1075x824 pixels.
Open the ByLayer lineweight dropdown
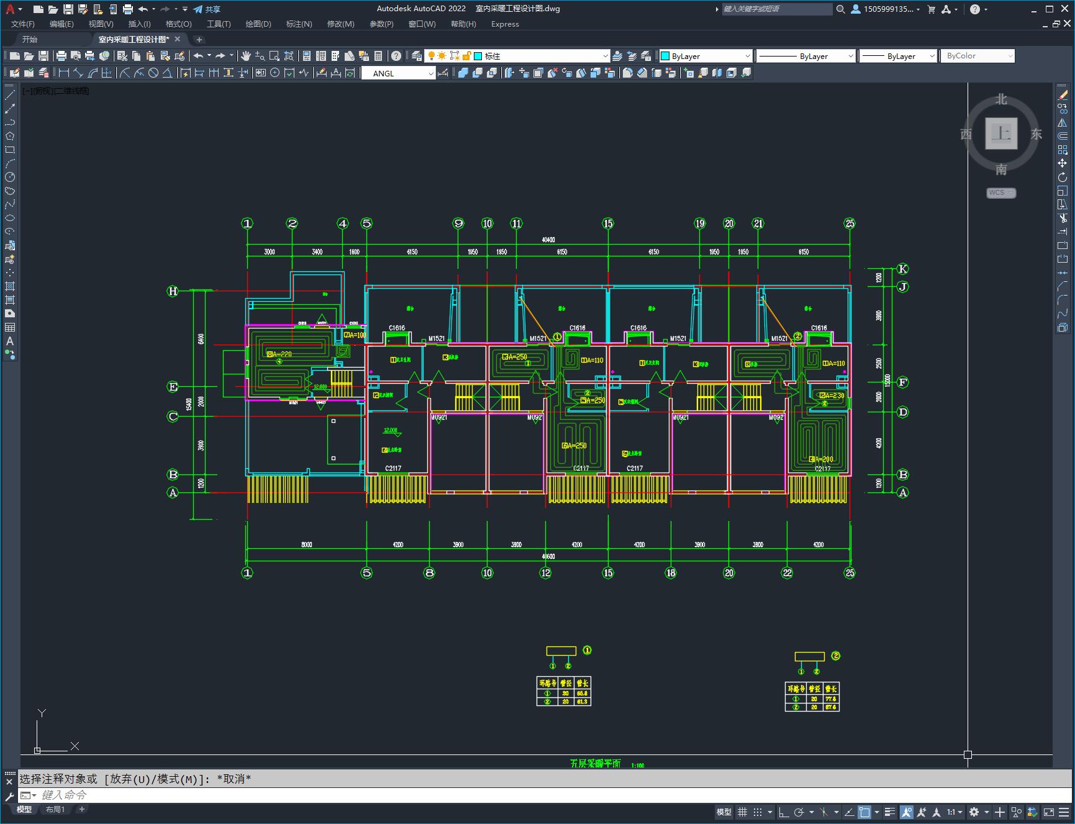pyautogui.click(x=898, y=56)
